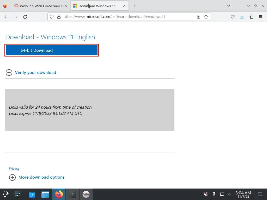Expand More download options section
267x200 pixels.
(x=37, y=177)
